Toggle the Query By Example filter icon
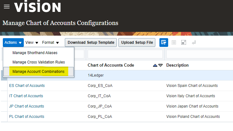233x131 pixels. point(163,43)
